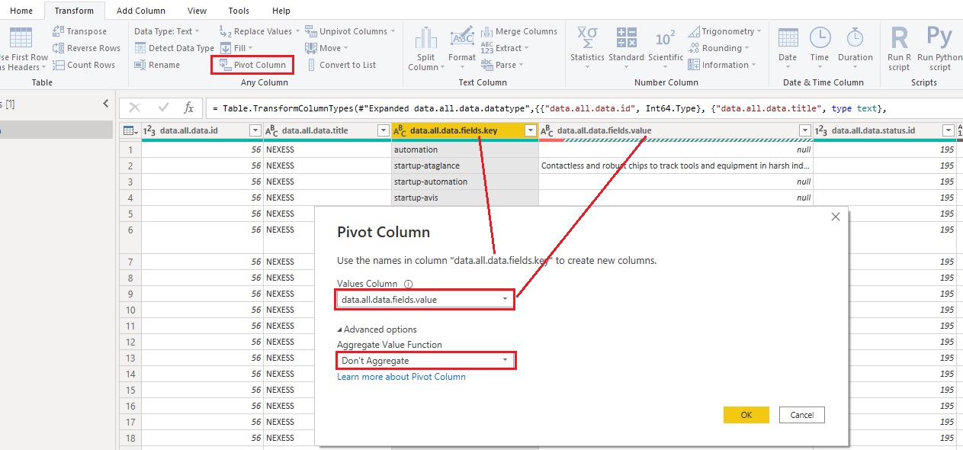Click Run Python script

(x=939, y=49)
